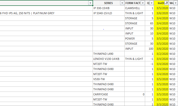Open the Week column filter arrow
The image size is (178, 106).
[176, 3]
